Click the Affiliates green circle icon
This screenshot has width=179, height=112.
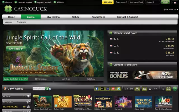[55, 2]
